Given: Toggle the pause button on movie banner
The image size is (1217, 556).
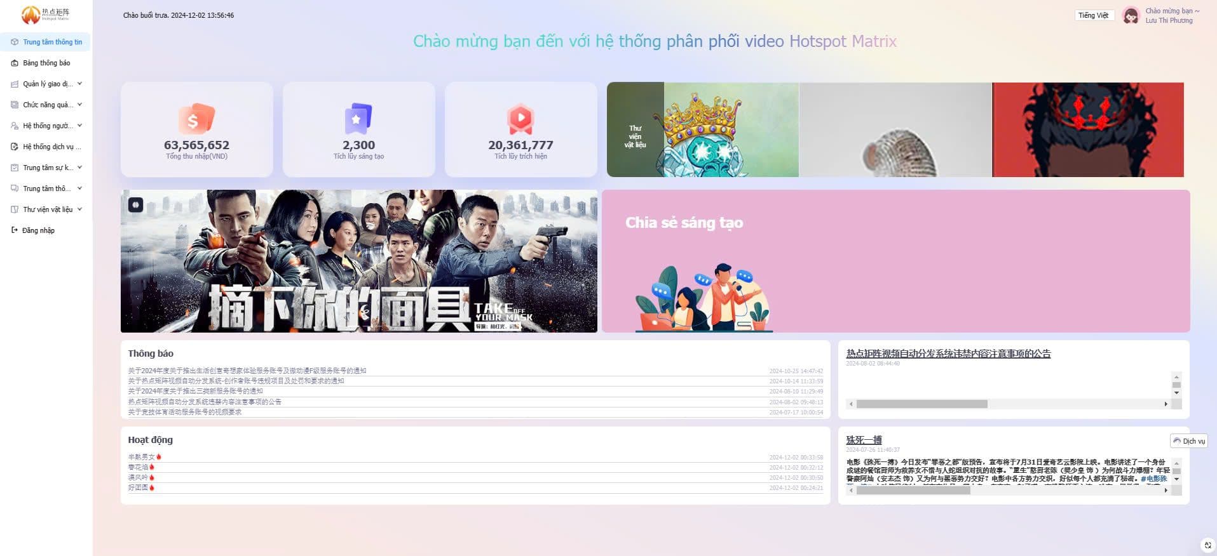Looking at the screenshot, I should (x=135, y=204).
